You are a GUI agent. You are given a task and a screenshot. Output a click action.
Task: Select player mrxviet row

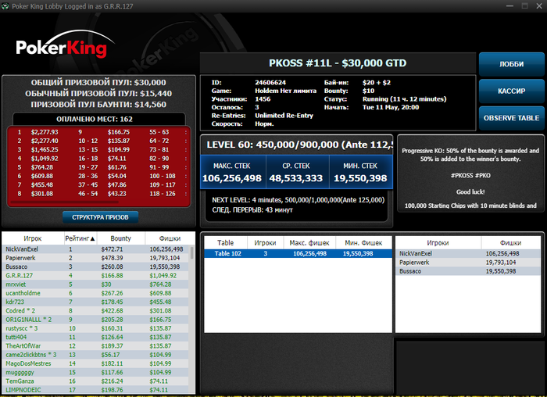click(x=95, y=284)
